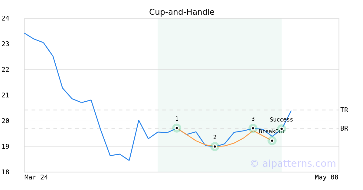The width and height of the screenshot is (363, 190).
Task: Click pattern point 2 marker at cup bottom
Action: (x=215, y=147)
